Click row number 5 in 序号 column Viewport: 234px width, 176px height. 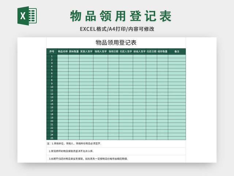[52, 70]
